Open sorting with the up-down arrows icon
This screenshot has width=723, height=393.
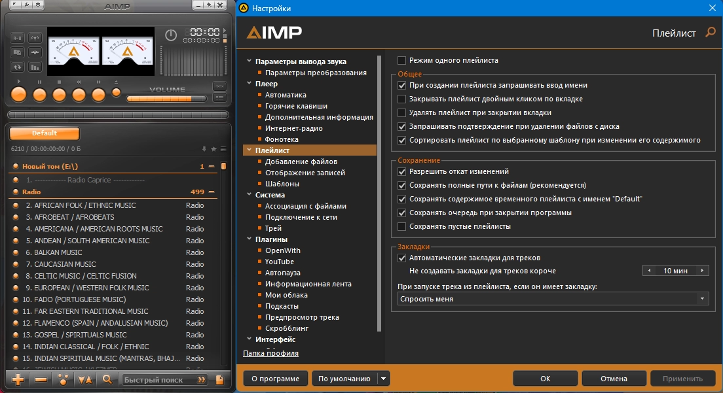point(85,380)
